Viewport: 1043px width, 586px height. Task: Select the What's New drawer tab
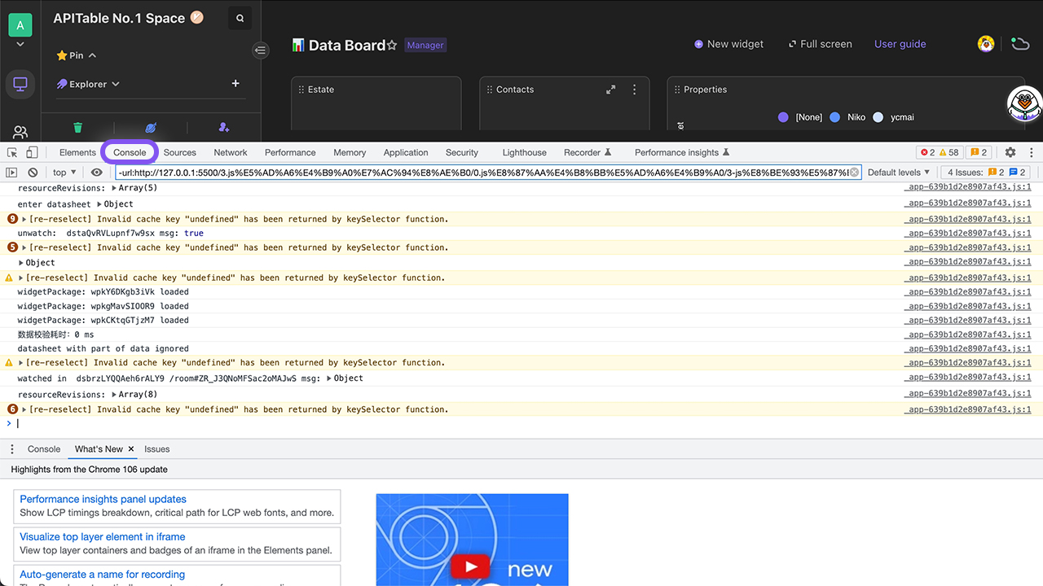click(x=99, y=449)
